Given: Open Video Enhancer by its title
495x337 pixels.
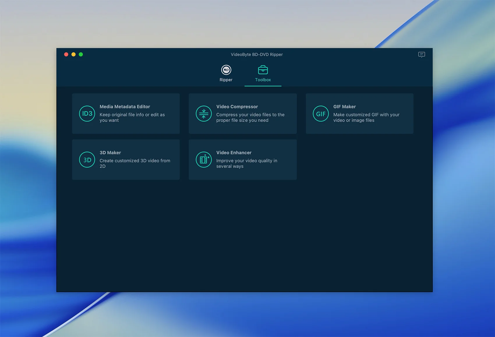Looking at the screenshot, I should point(234,153).
